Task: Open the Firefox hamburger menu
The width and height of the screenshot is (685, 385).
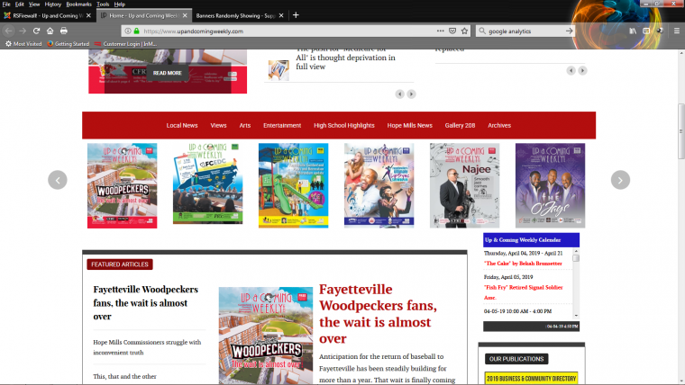Action: click(x=677, y=31)
